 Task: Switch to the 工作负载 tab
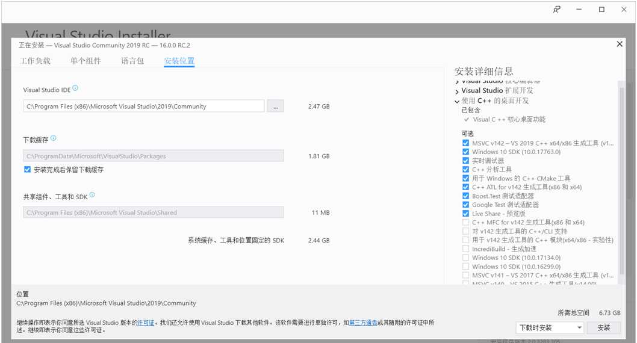[x=36, y=61]
